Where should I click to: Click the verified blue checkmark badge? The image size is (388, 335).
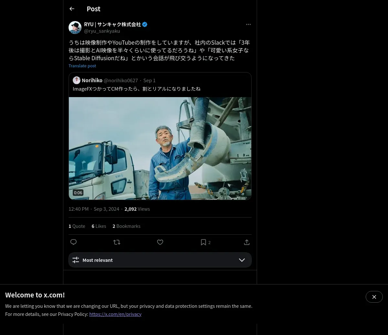[x=145, y=24]
